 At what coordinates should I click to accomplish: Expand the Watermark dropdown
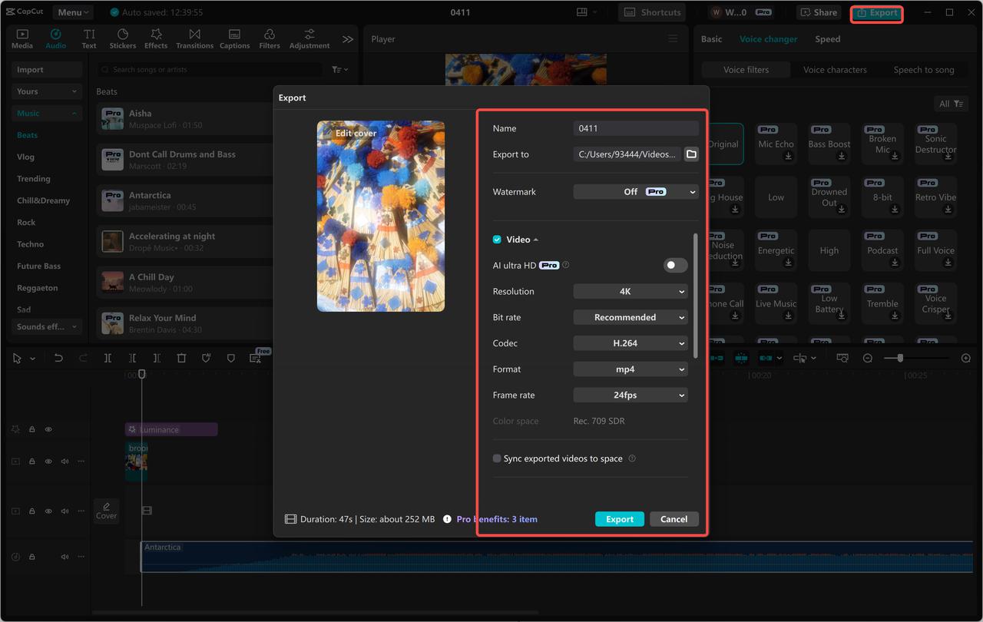pos(635,191)
